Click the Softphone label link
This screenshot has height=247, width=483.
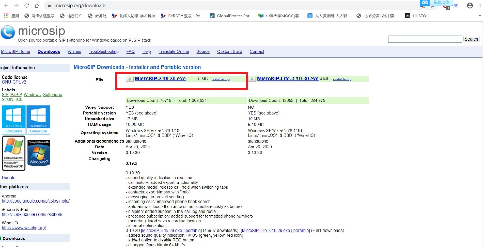point(53,95)
